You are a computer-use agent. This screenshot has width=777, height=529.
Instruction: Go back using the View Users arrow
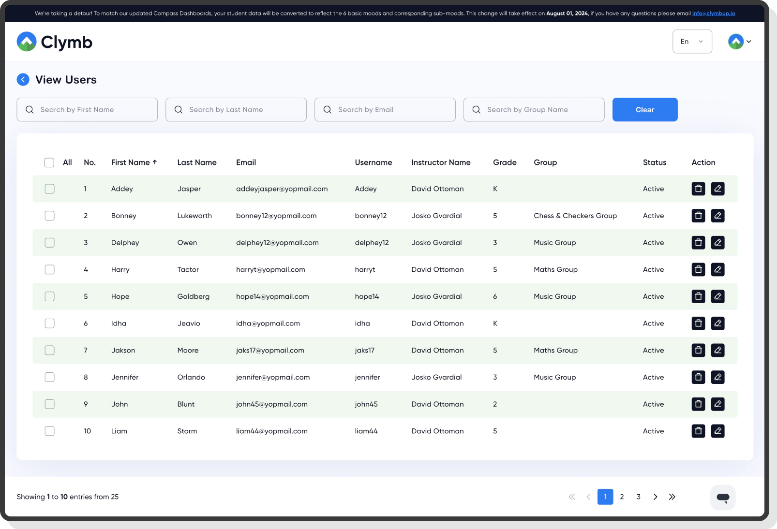click(x=23, y=80)
